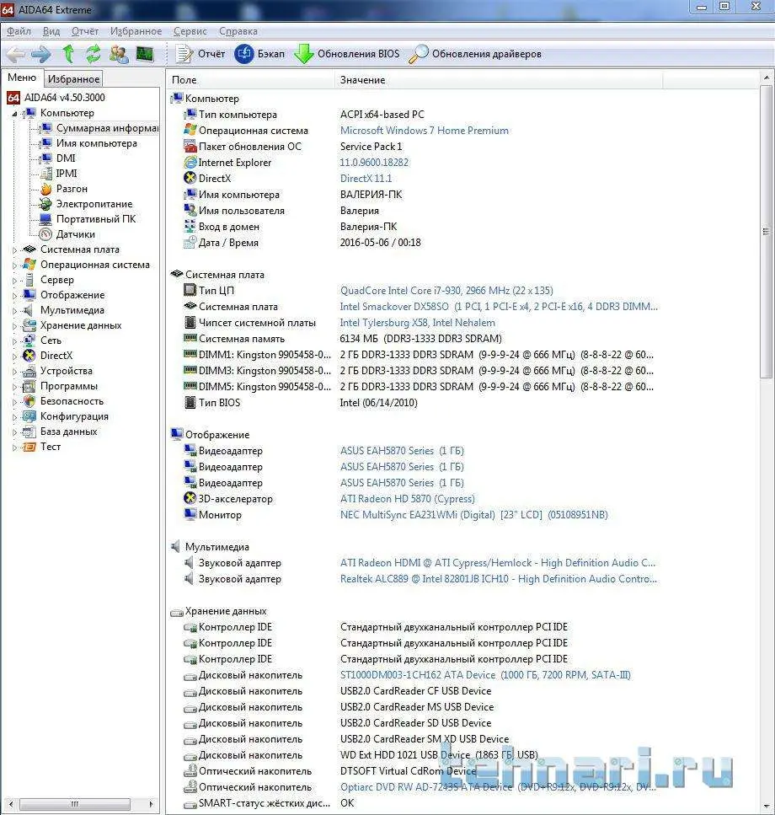Click the sidebar scroll right arrow
The width and height of the screenshot is (775, 815).
pyautogui.click(x=151, y=804)
